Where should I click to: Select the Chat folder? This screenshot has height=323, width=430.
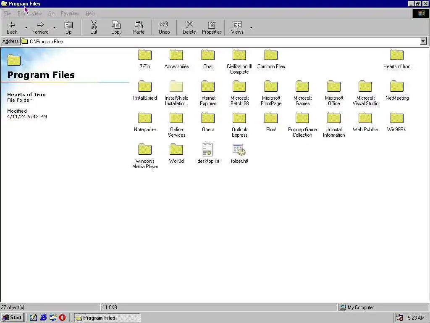tap(208, 59)
